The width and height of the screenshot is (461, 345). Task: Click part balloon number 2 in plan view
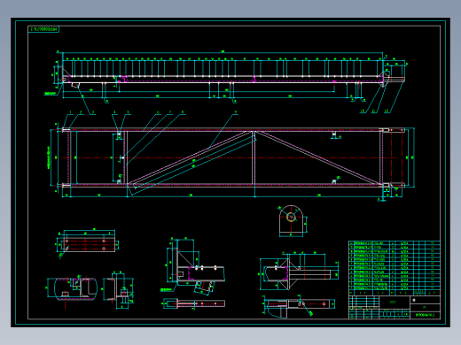[x=81, y=112]
